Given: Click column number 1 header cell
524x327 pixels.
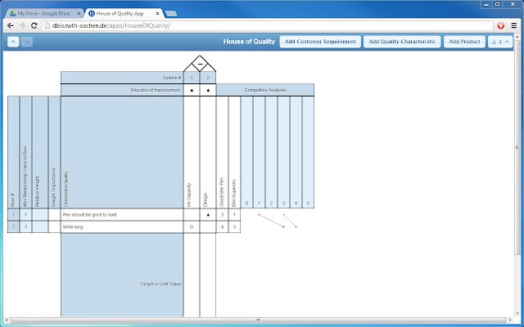Looking at the screenshot, I should pyautogui.click(x=192, y=78).
